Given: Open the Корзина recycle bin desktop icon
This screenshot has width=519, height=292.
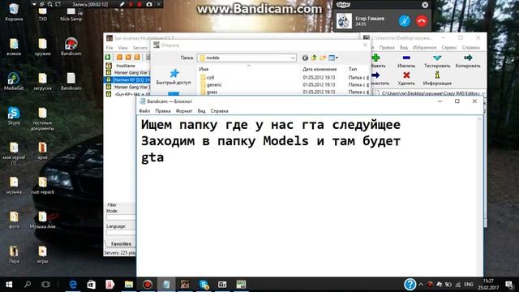Looking at the screenshot, I should pyautogui.click(x=14, y=12).
